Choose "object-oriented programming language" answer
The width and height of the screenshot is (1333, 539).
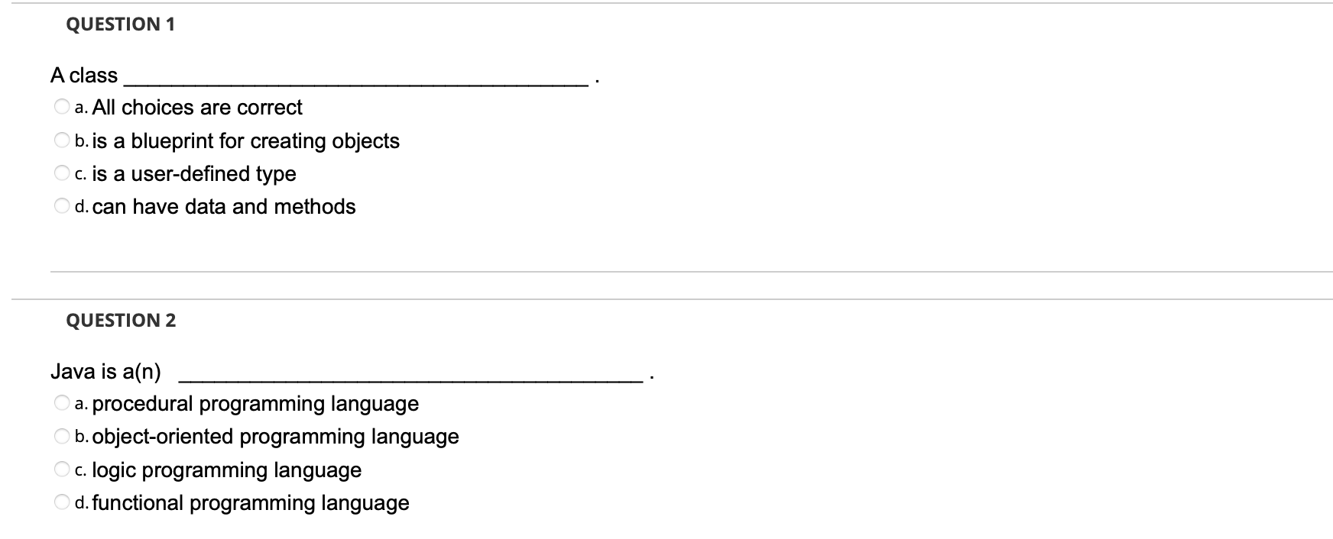[60, 436]
